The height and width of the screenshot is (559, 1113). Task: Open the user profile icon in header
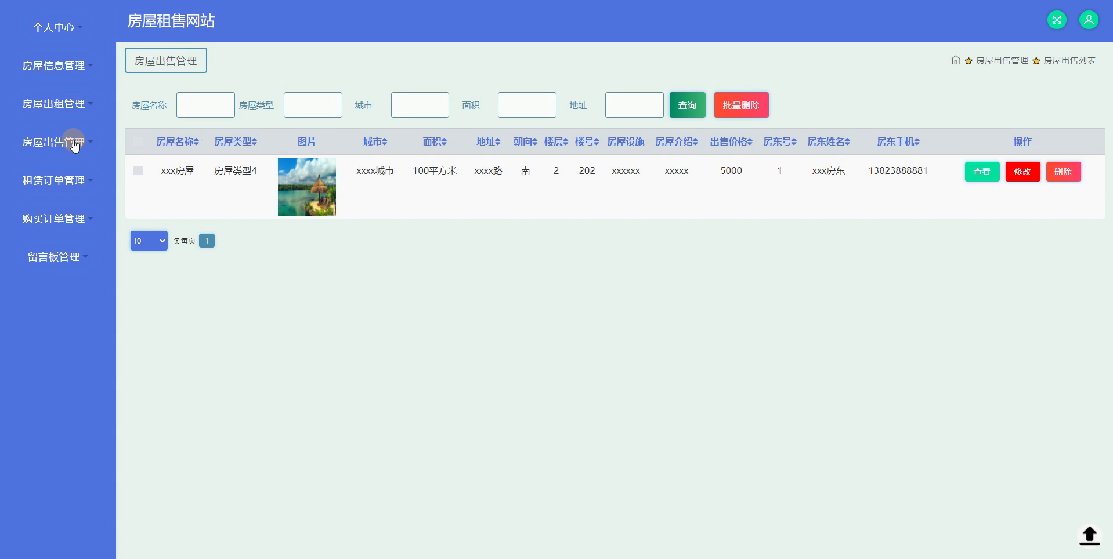coord(1089,20)
